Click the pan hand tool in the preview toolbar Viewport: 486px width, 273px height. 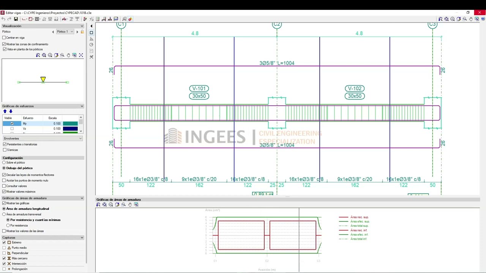pyautogui.click(x=68, y=55)
